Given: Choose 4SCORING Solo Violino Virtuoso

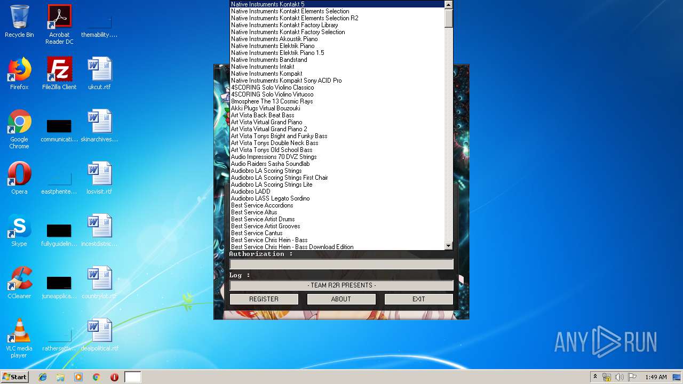Looking at the screenshot, I should (x=337, y=94).
